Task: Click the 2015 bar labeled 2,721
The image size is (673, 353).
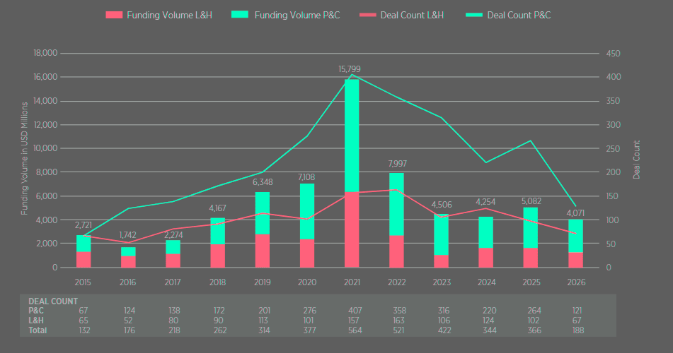Action: click(x=84, y=251)
